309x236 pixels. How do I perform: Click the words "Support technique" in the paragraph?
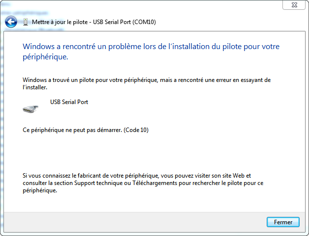pos(94,183)
